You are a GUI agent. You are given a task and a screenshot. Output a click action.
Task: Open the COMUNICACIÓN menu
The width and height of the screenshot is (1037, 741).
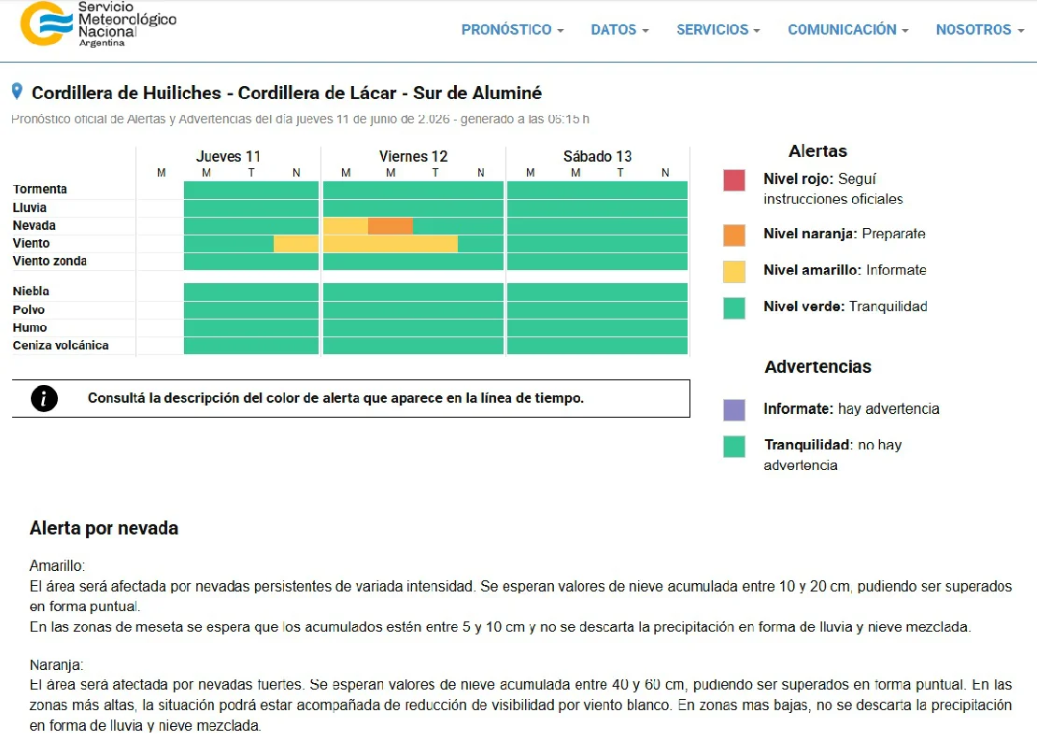[848, 30]
